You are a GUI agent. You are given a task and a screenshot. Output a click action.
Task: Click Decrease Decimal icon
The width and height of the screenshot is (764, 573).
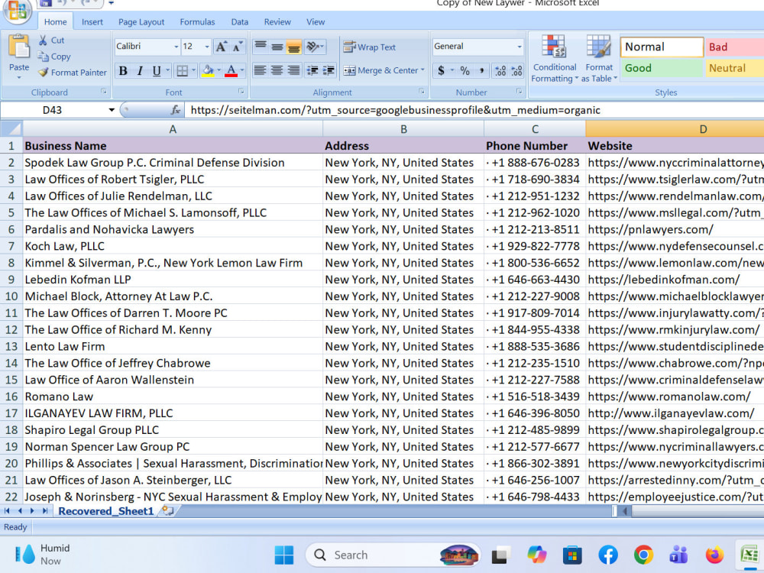click(516, 70)
